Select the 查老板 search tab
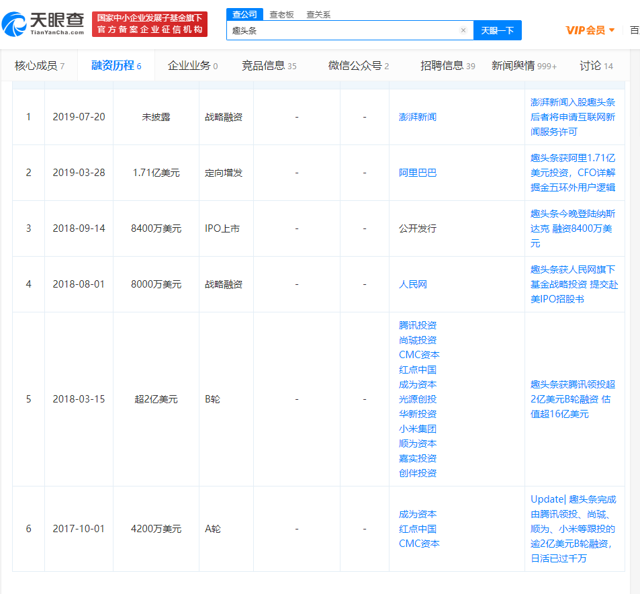Viewport: 640px width, 594px height. (281, 15)
